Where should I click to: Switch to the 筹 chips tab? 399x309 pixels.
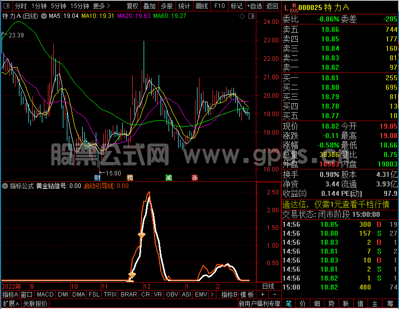click(391, 304)
